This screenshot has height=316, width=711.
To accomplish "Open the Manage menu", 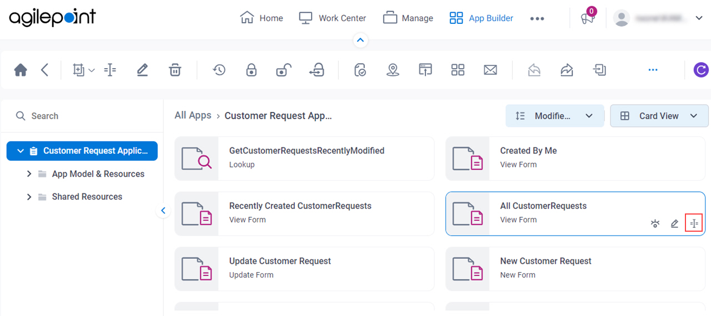I will pos(408,18).
